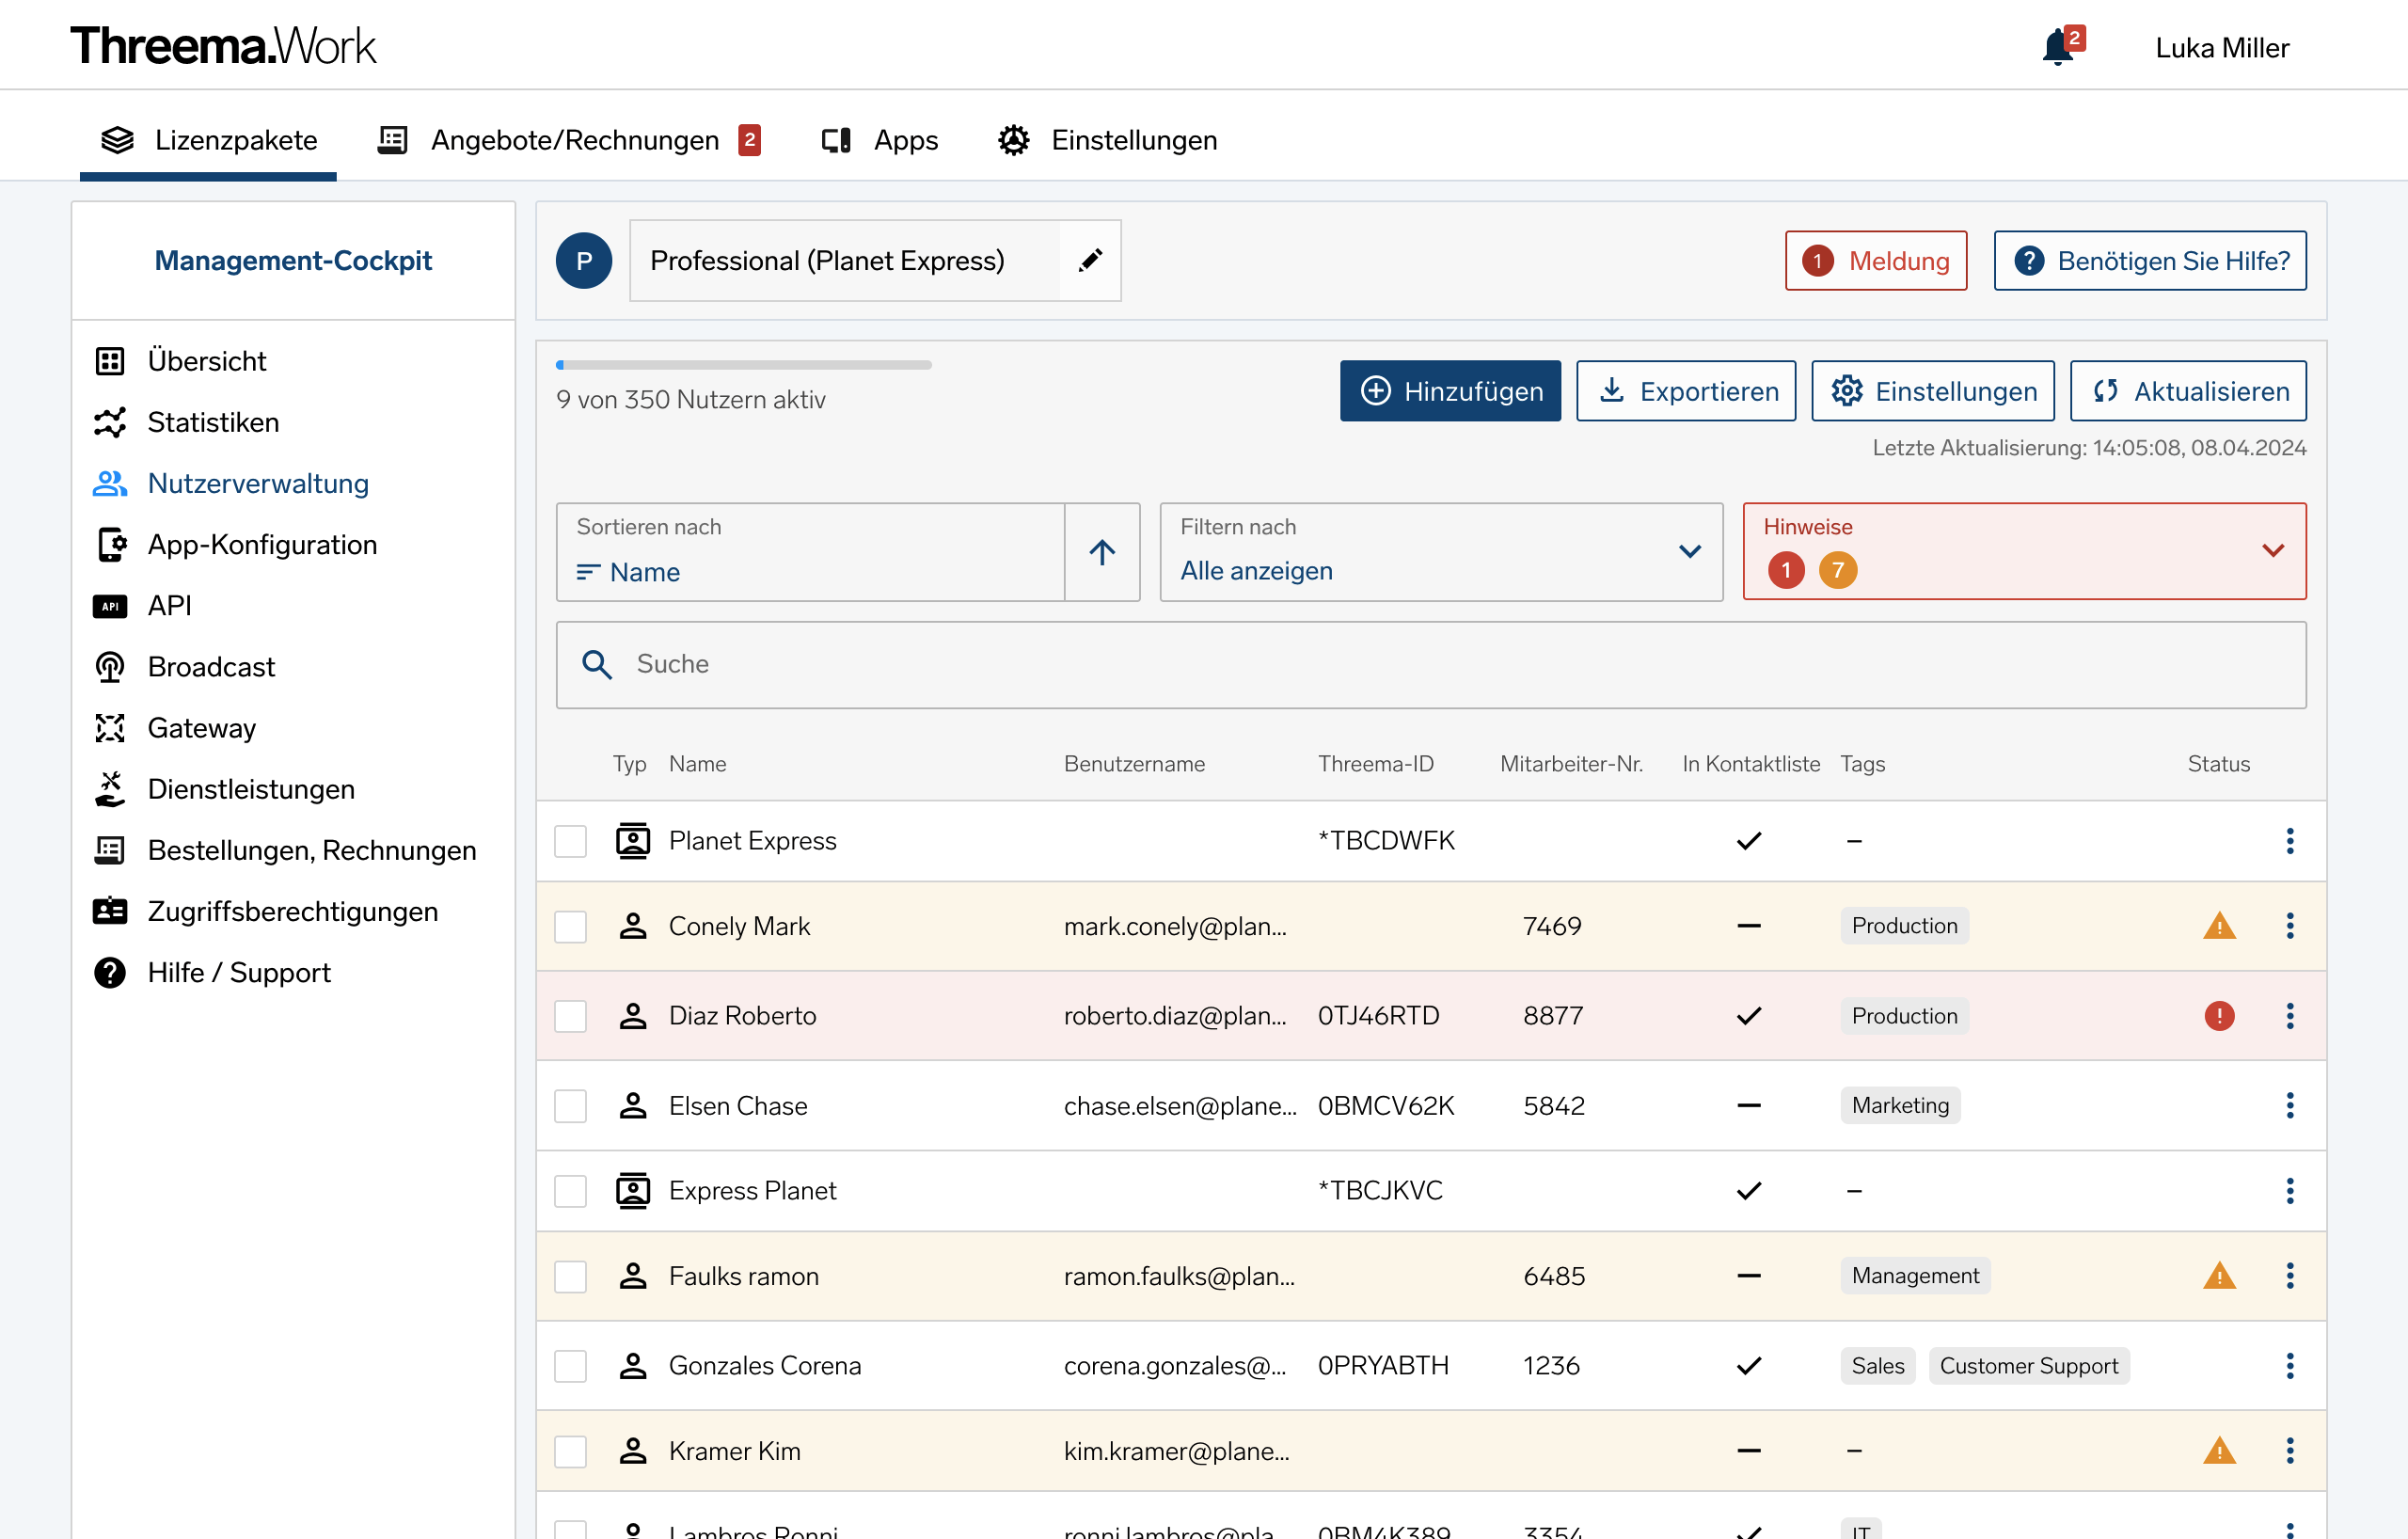Open the three-dot menu for Elsen Chase
2408x1539 pixels.
[x=2290, y=1106]
